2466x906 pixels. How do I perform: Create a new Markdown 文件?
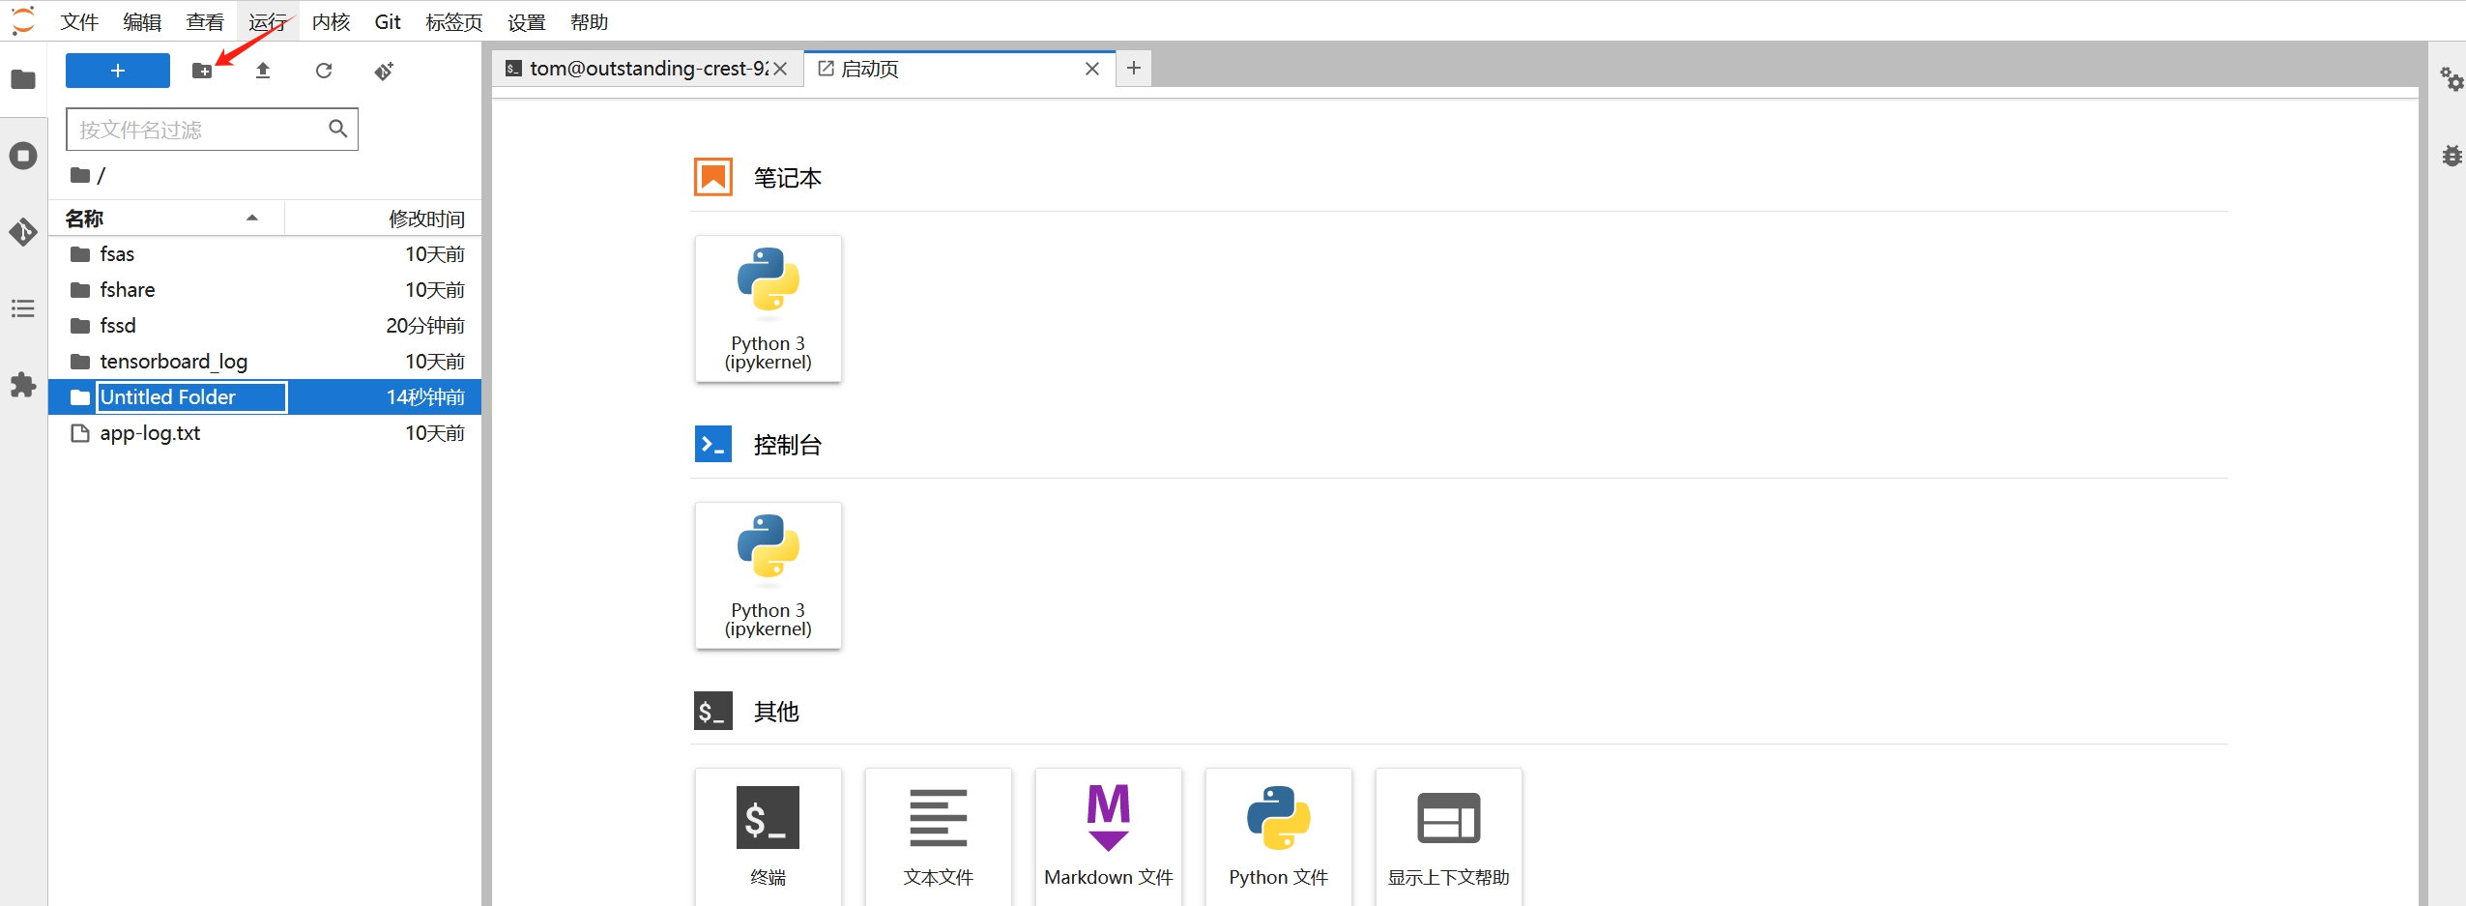pyautogui.click(x=1109, y=837)
